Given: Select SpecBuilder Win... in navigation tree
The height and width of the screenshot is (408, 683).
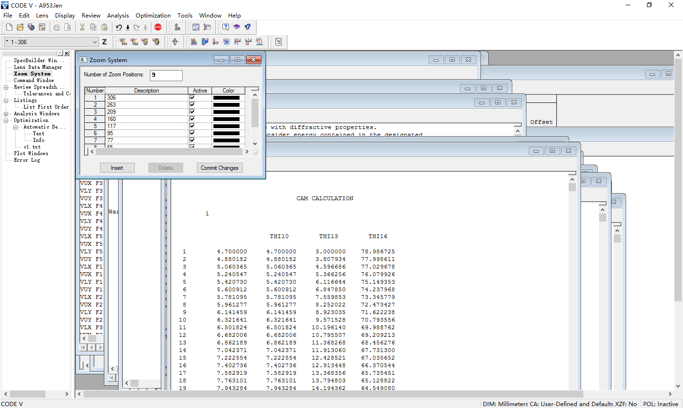Looking at the screenshot, I should click(39, 61).
